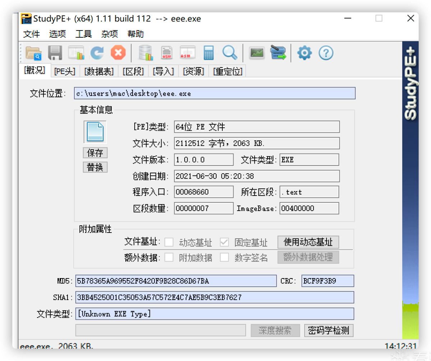Click the vertical StudyPE+ side banner

(x=410, y=190)
